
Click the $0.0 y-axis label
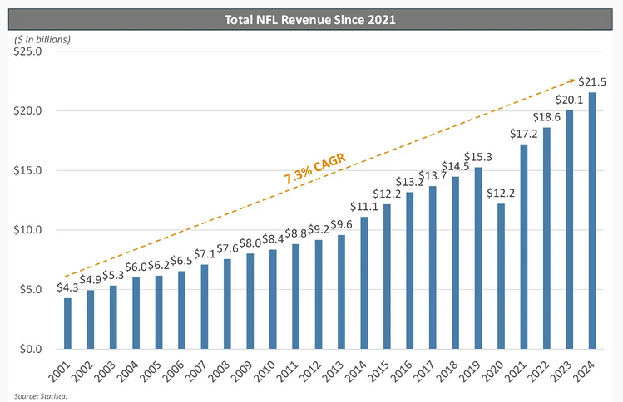click(31, 349)
